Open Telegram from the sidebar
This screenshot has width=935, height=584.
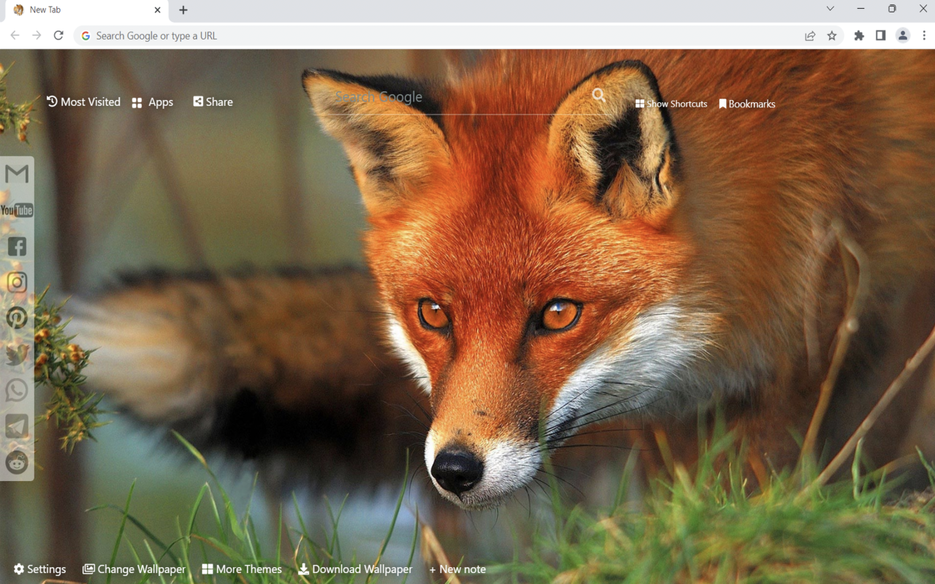click(x=17, y=426)
